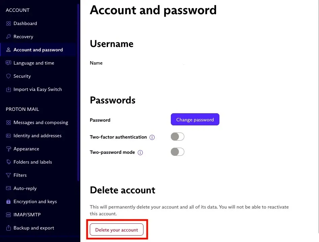Click the Appearance paintbrush icon
The height and width of the screenshot is (242, 319).
tap(8, 149)
